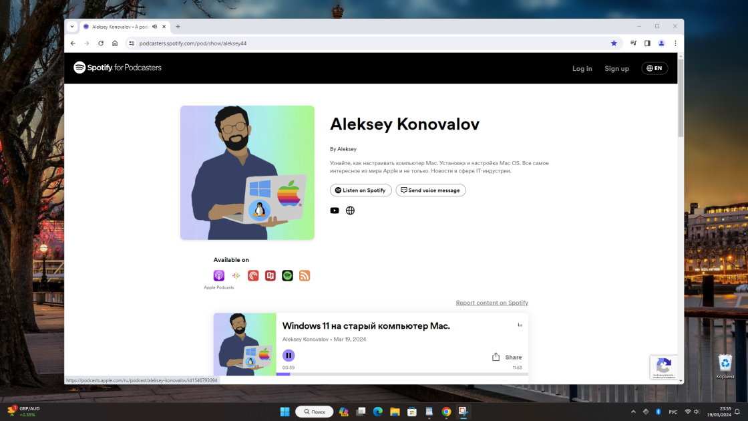The width and height of the screenshot is (748, 421).
Task: Open the RSS feed icon
Action: [305, 275]
